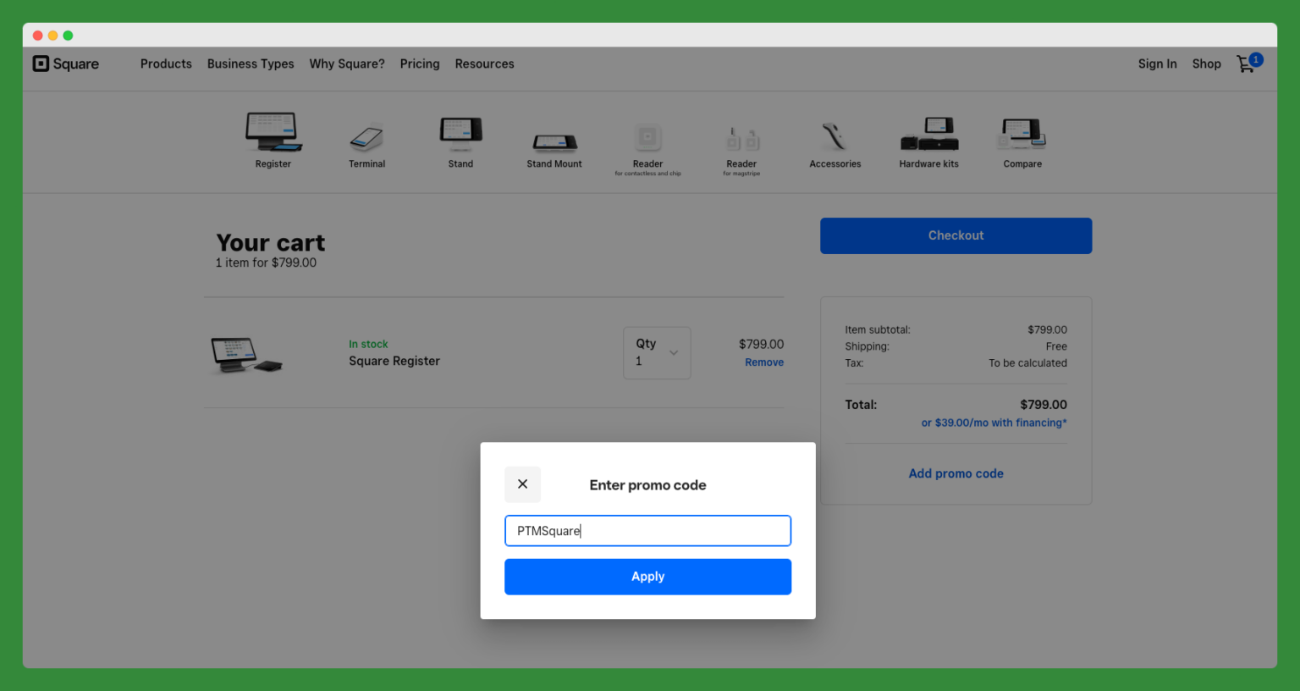Click the In stock label

tap(368, 344)
